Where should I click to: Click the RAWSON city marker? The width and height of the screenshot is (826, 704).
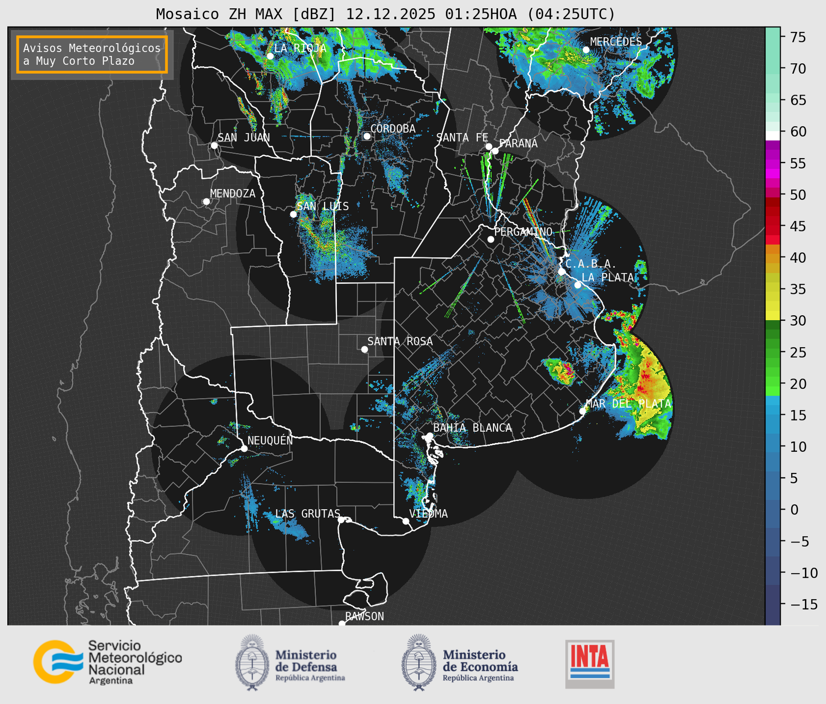pos(342,623)
